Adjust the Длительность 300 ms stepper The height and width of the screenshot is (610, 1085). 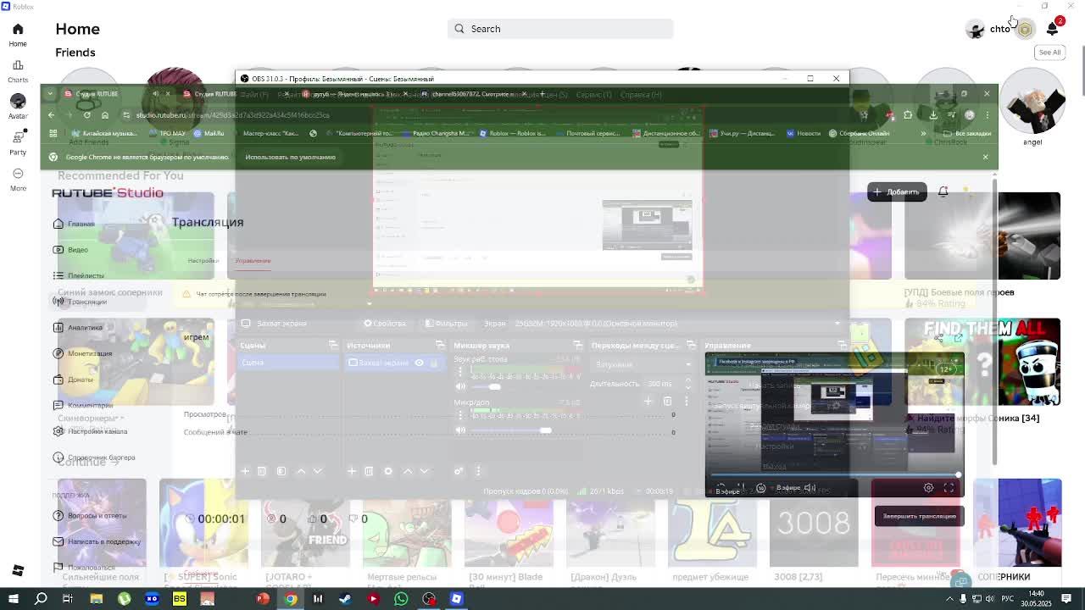[687, 384]
